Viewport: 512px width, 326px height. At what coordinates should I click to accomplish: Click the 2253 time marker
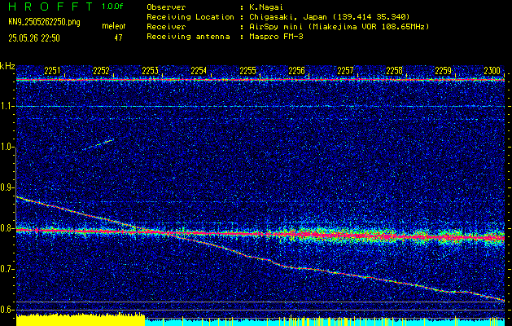(150, 71)
